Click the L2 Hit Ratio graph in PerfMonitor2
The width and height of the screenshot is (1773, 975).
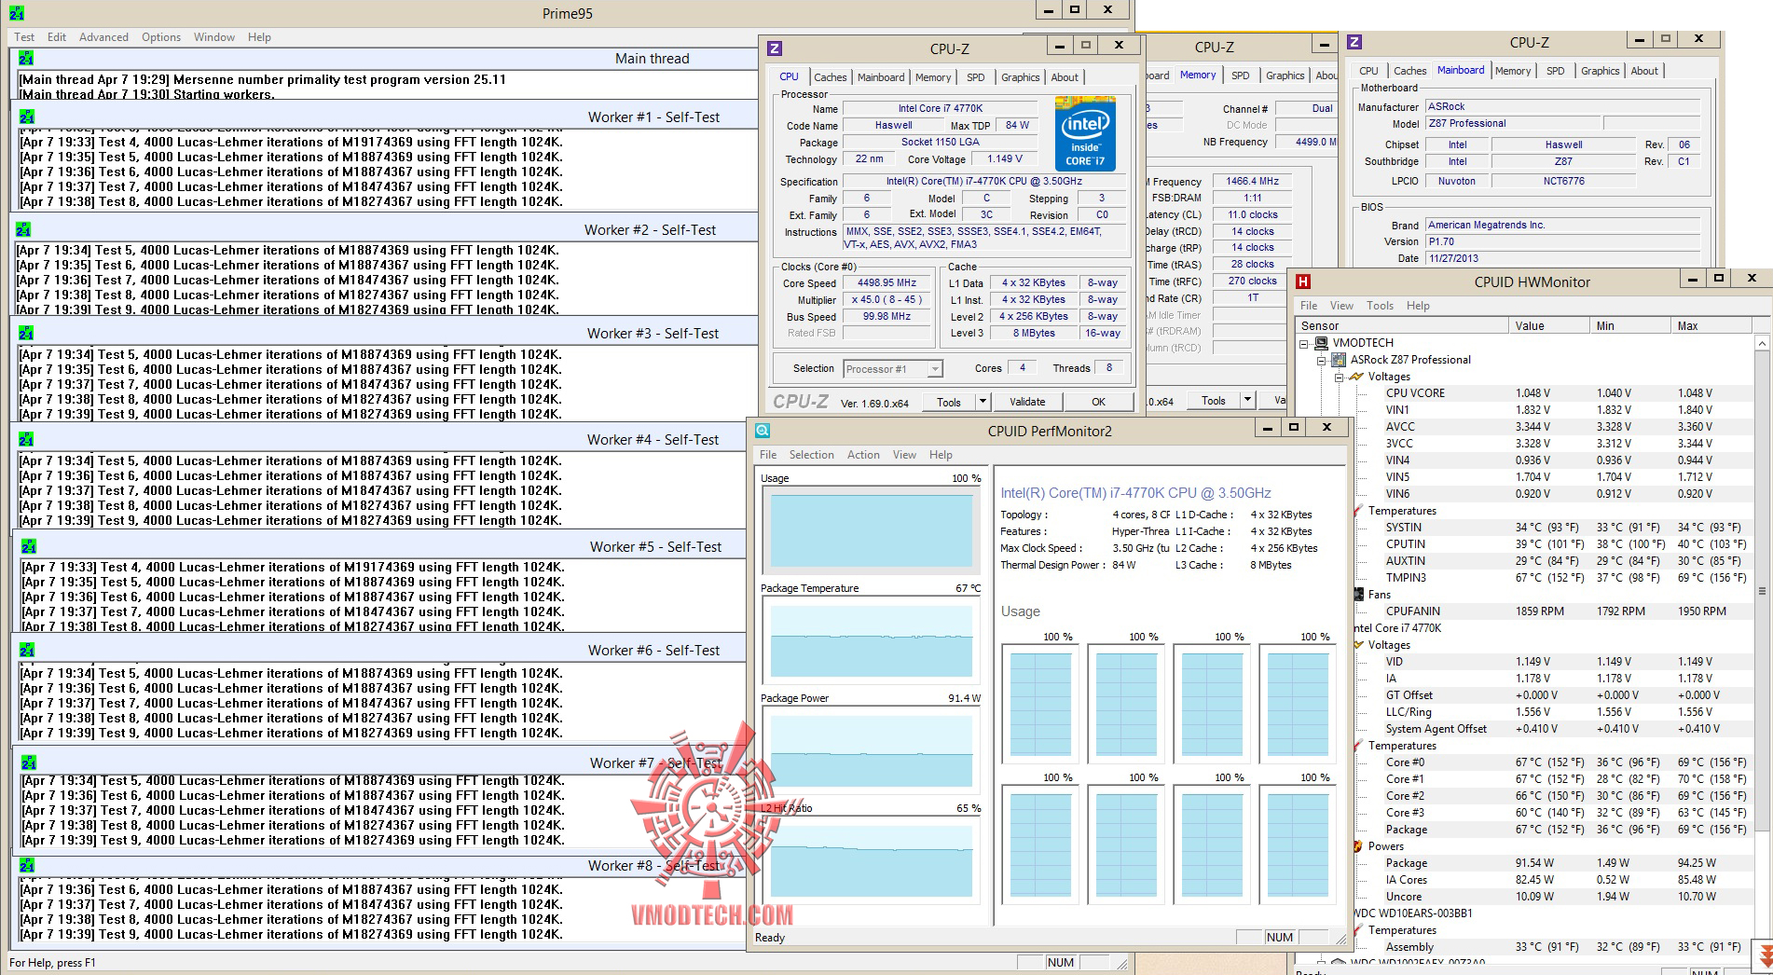871,859
